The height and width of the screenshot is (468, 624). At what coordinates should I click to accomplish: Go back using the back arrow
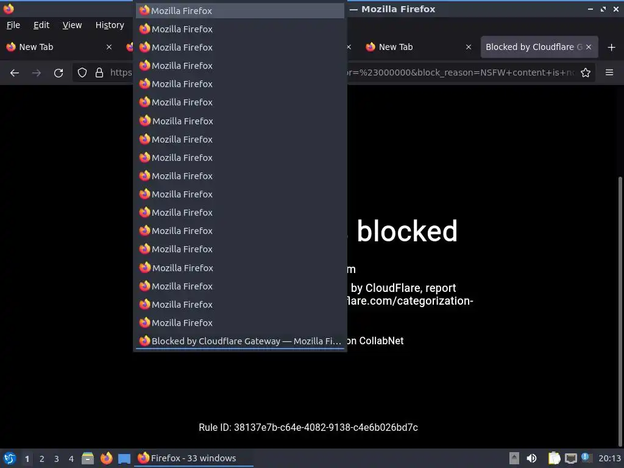pyautogui.click(x=15, y=73)
